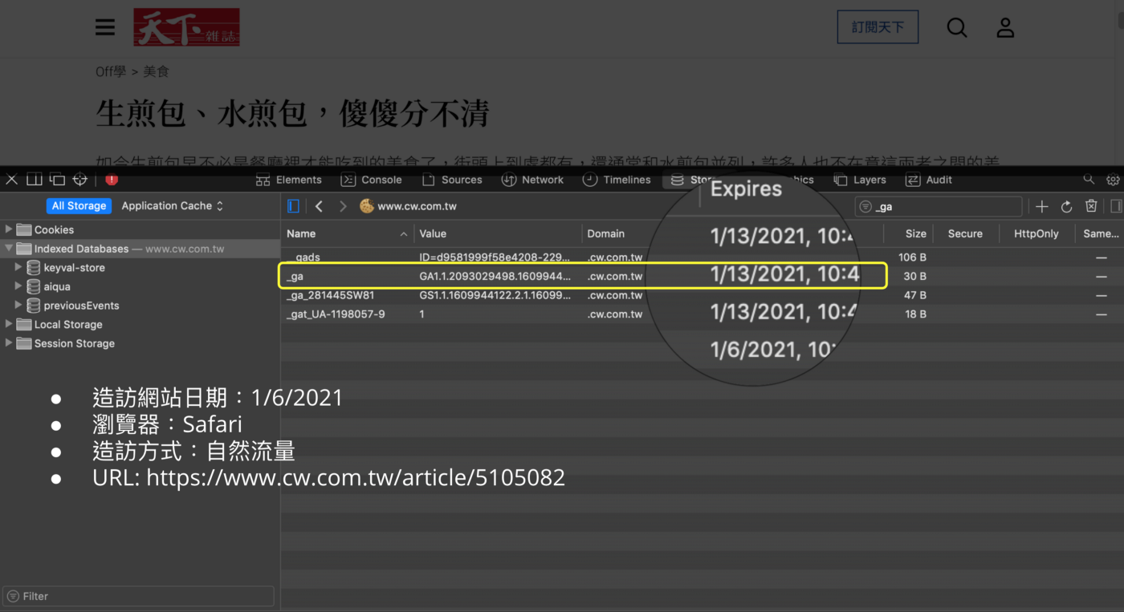
Task: Click the 訂閱天下 subscribe button
Action: click(x=878, y=27)
